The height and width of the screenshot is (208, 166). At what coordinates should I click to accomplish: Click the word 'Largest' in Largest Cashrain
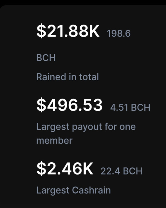53,191
